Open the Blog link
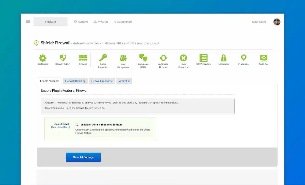This screenshot has height=185, width=305. (x=66, y=127)
